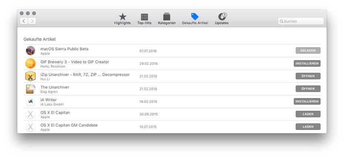Click the purchase date 07.07.2016

click(148, 51)
